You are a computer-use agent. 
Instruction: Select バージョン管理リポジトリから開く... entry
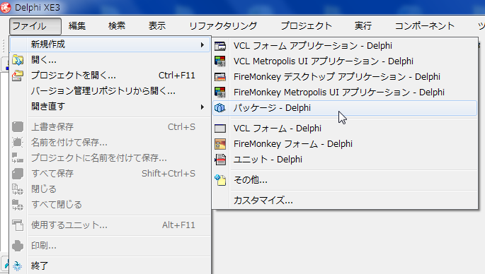click(110, 91)
